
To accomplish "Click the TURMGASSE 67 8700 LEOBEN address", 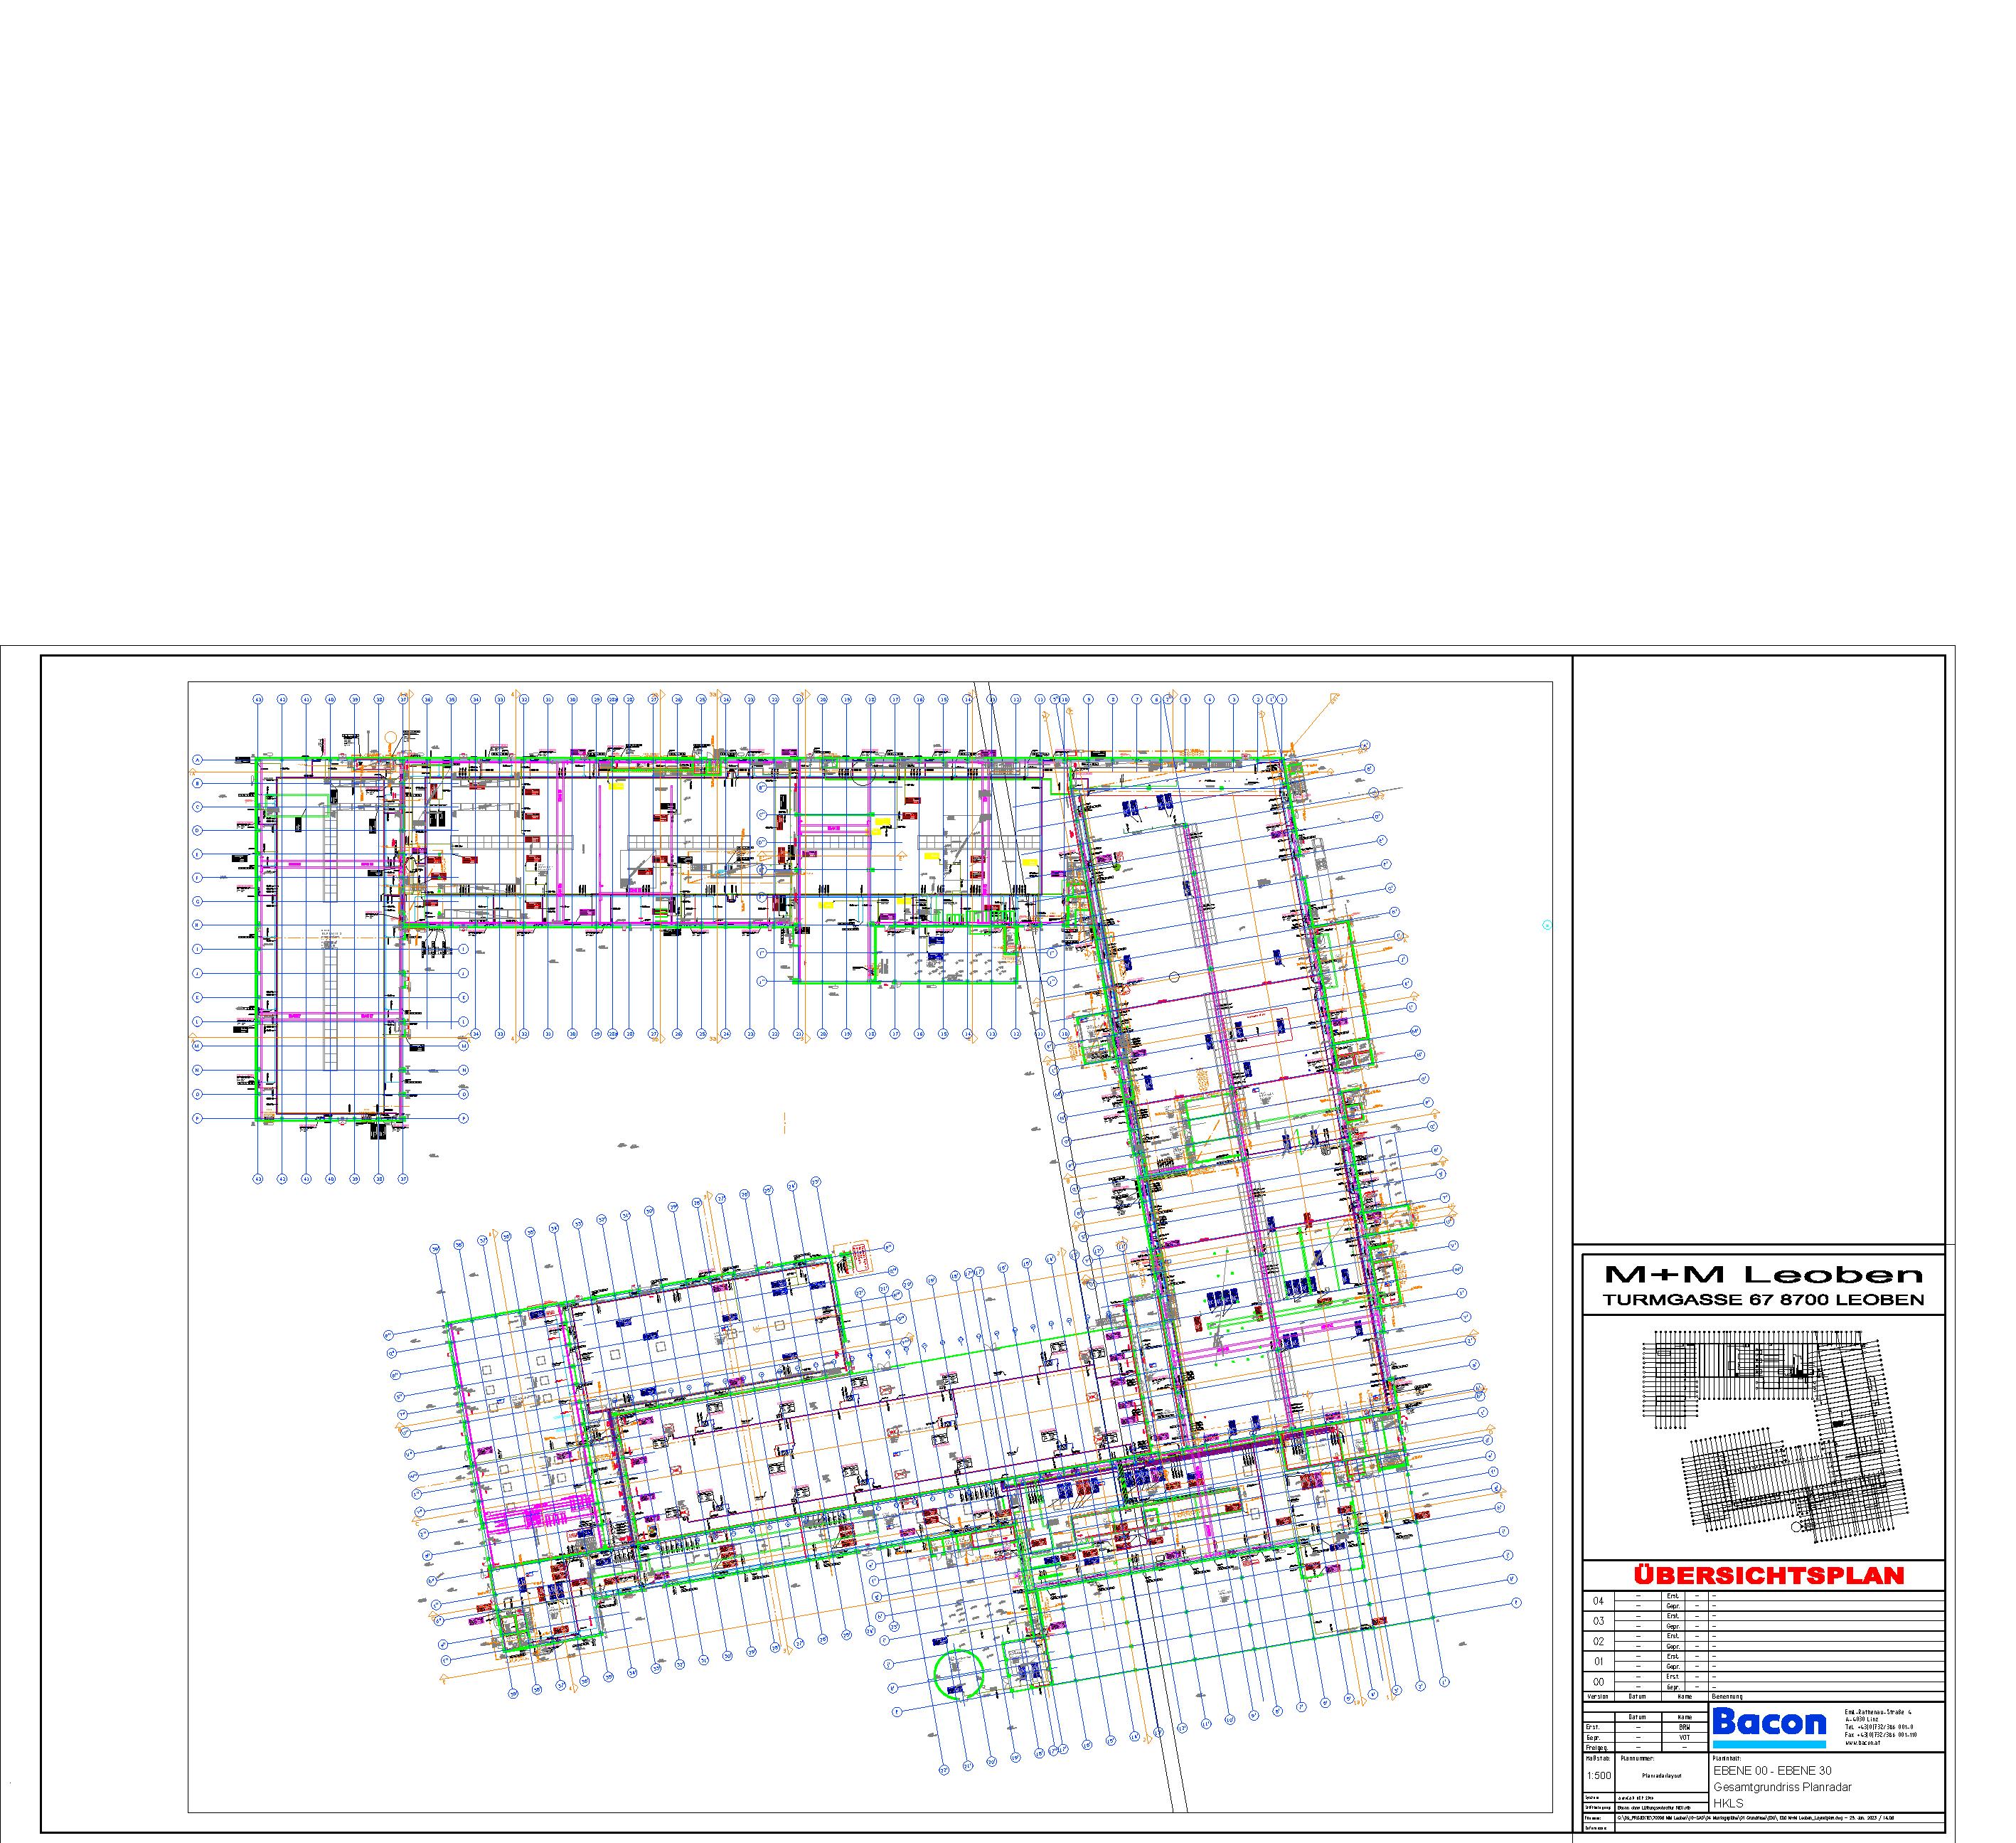I will point(1763,1301).
